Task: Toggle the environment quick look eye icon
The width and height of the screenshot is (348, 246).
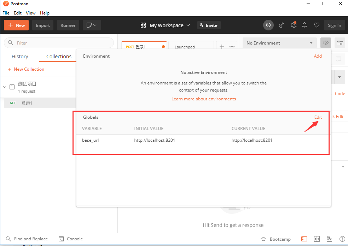Action: tap(326, 43)
